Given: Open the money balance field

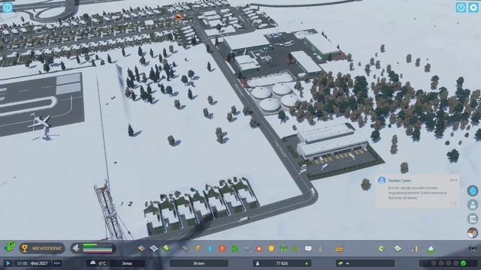Looking at the screenshot, I should tap(365, 263).
